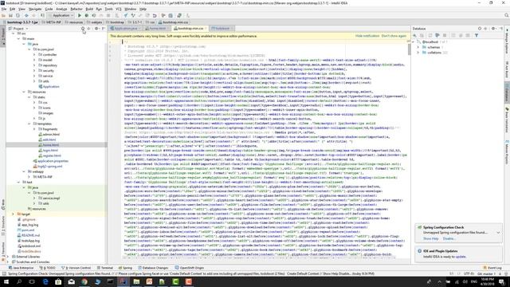Select README.md in the project tree
This screenshot has width=510, height=287.
click(29, 235)
